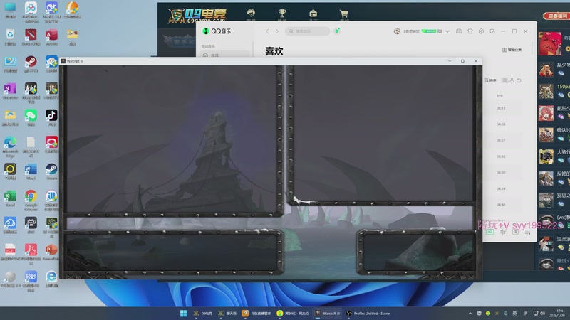570x320 pixels.
Task: Click the volume icon in system tray
Action: pyautogui.click(x=542, y=313)
